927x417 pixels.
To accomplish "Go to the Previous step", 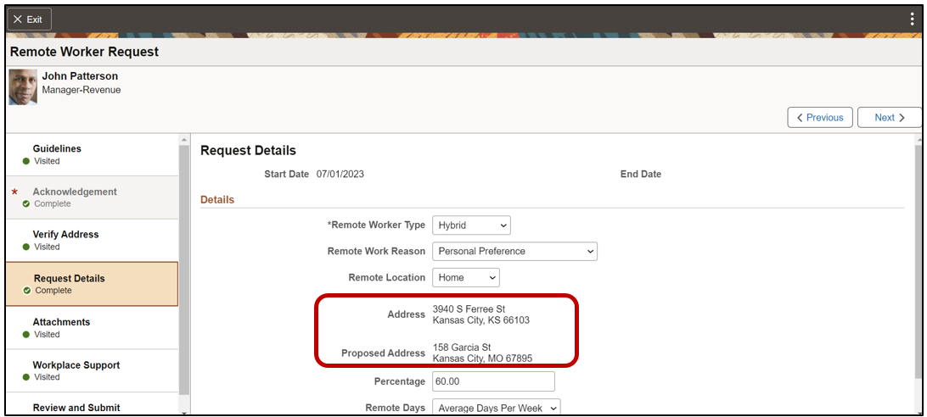I will [x=819, y=118].
